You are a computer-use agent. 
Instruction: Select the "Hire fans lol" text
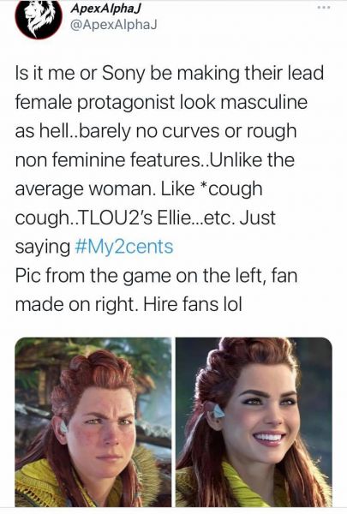[x=193, y=304]
